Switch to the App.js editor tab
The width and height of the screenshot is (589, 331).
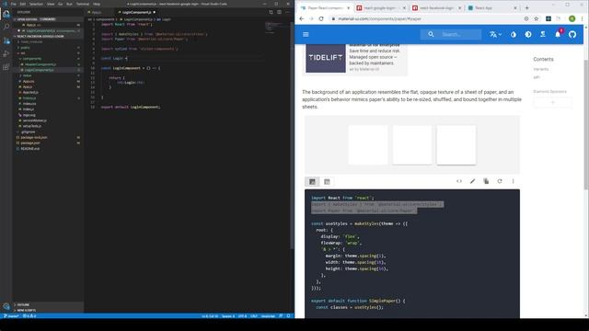97,12
